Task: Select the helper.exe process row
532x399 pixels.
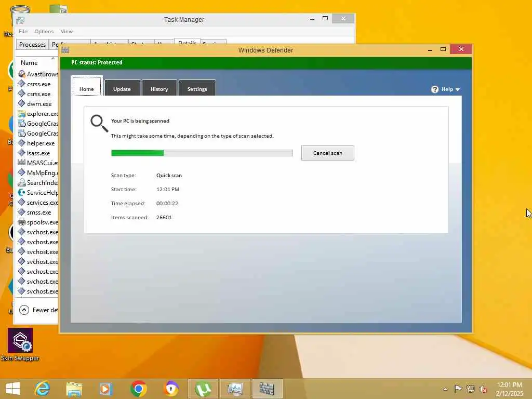Action: tap(37, 143)
